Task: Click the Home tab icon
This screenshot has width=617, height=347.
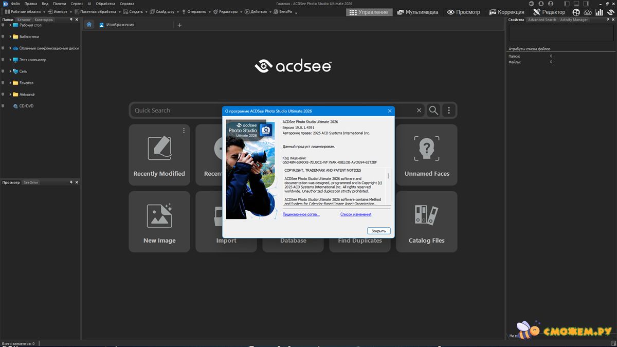Action: pyautogui.click(x=89, y=25)
